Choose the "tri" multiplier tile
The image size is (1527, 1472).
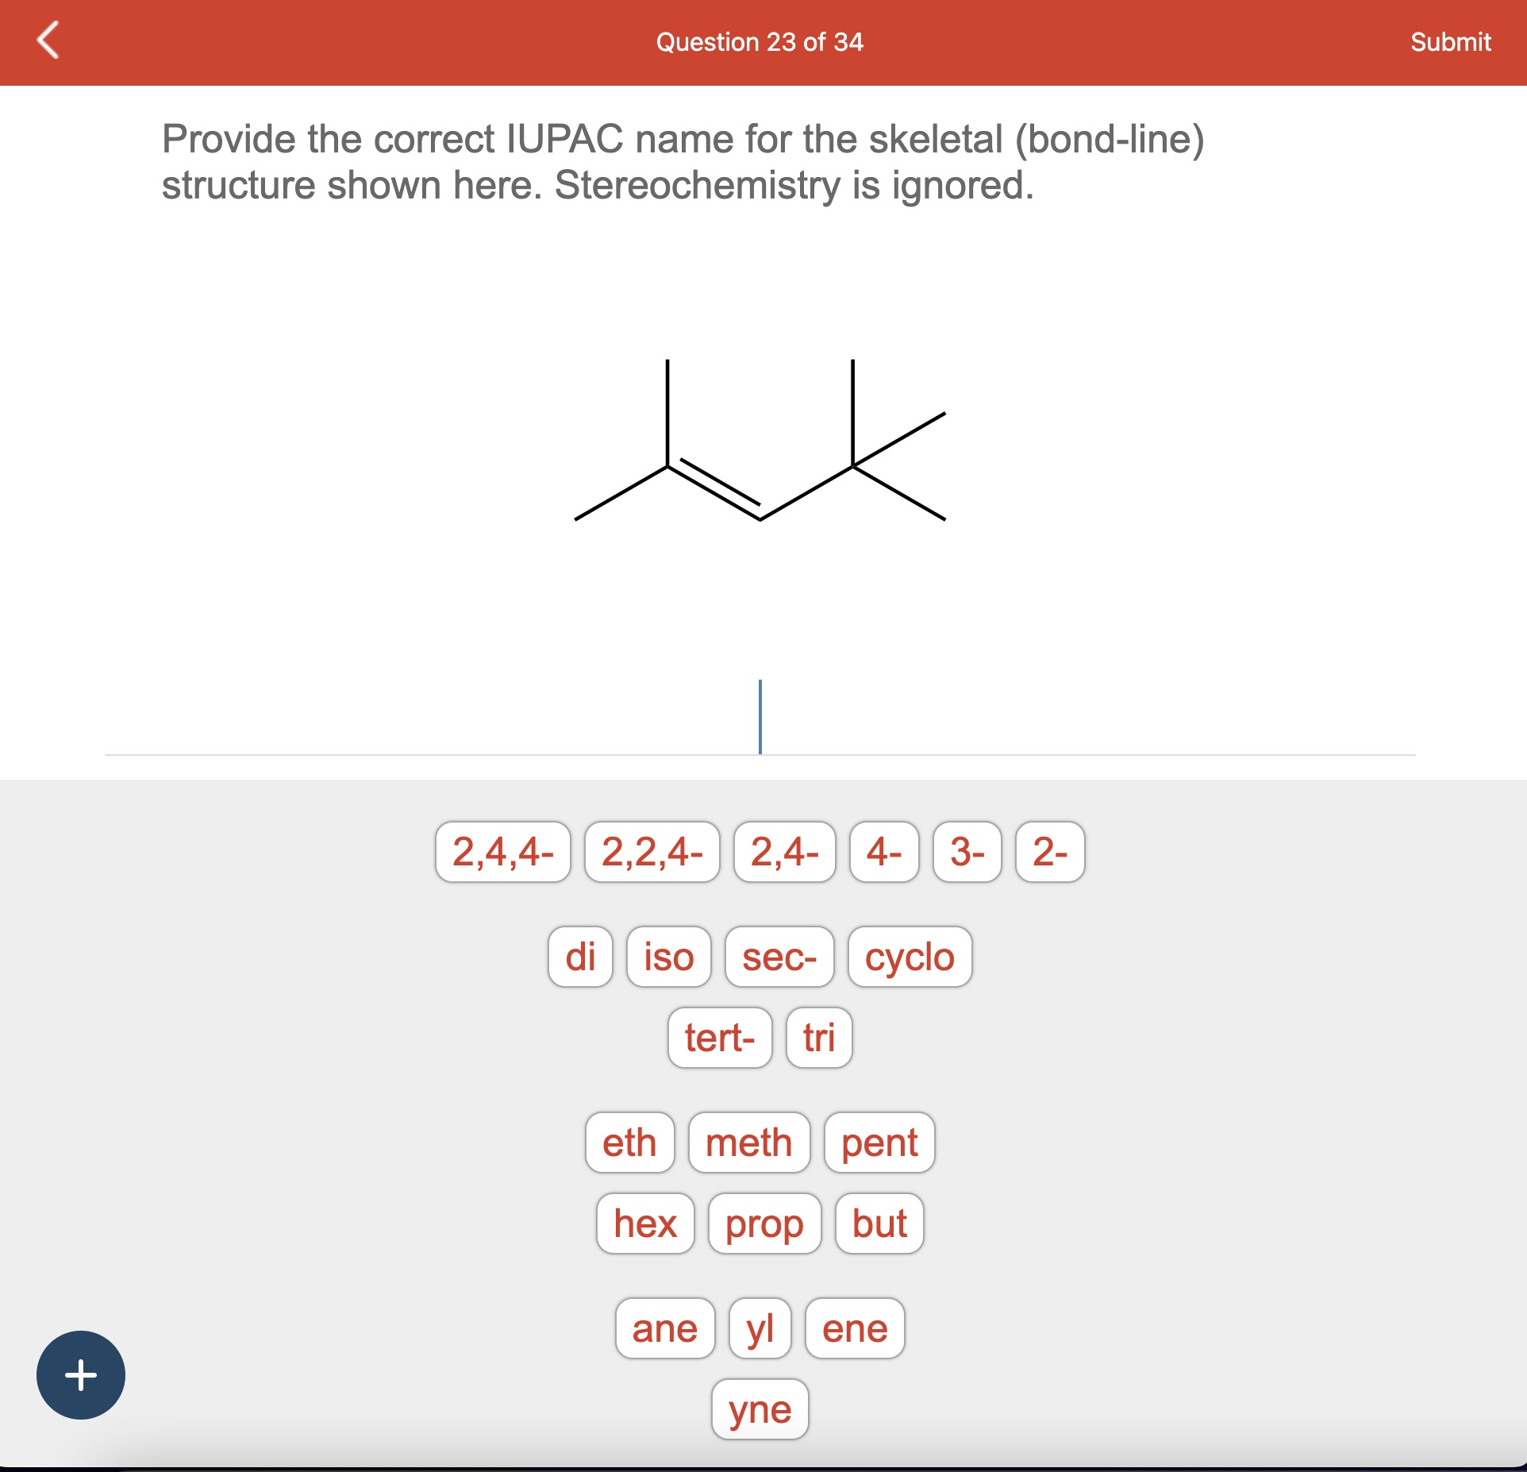817,1038
